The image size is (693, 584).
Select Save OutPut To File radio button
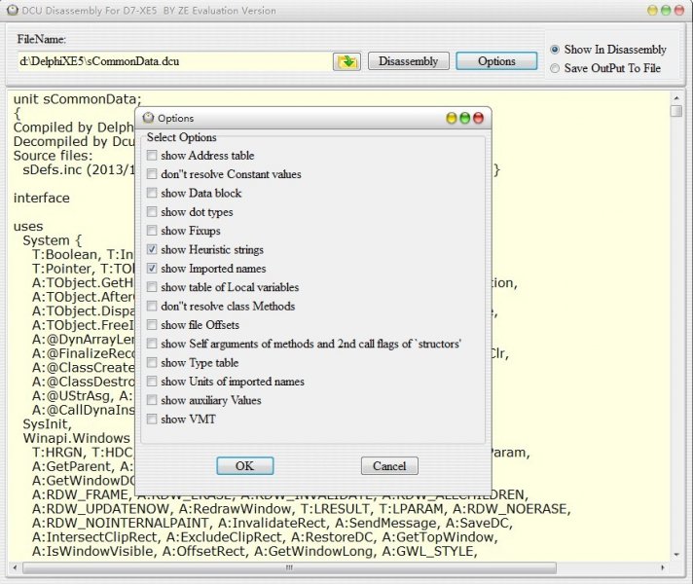coord(555,68)
